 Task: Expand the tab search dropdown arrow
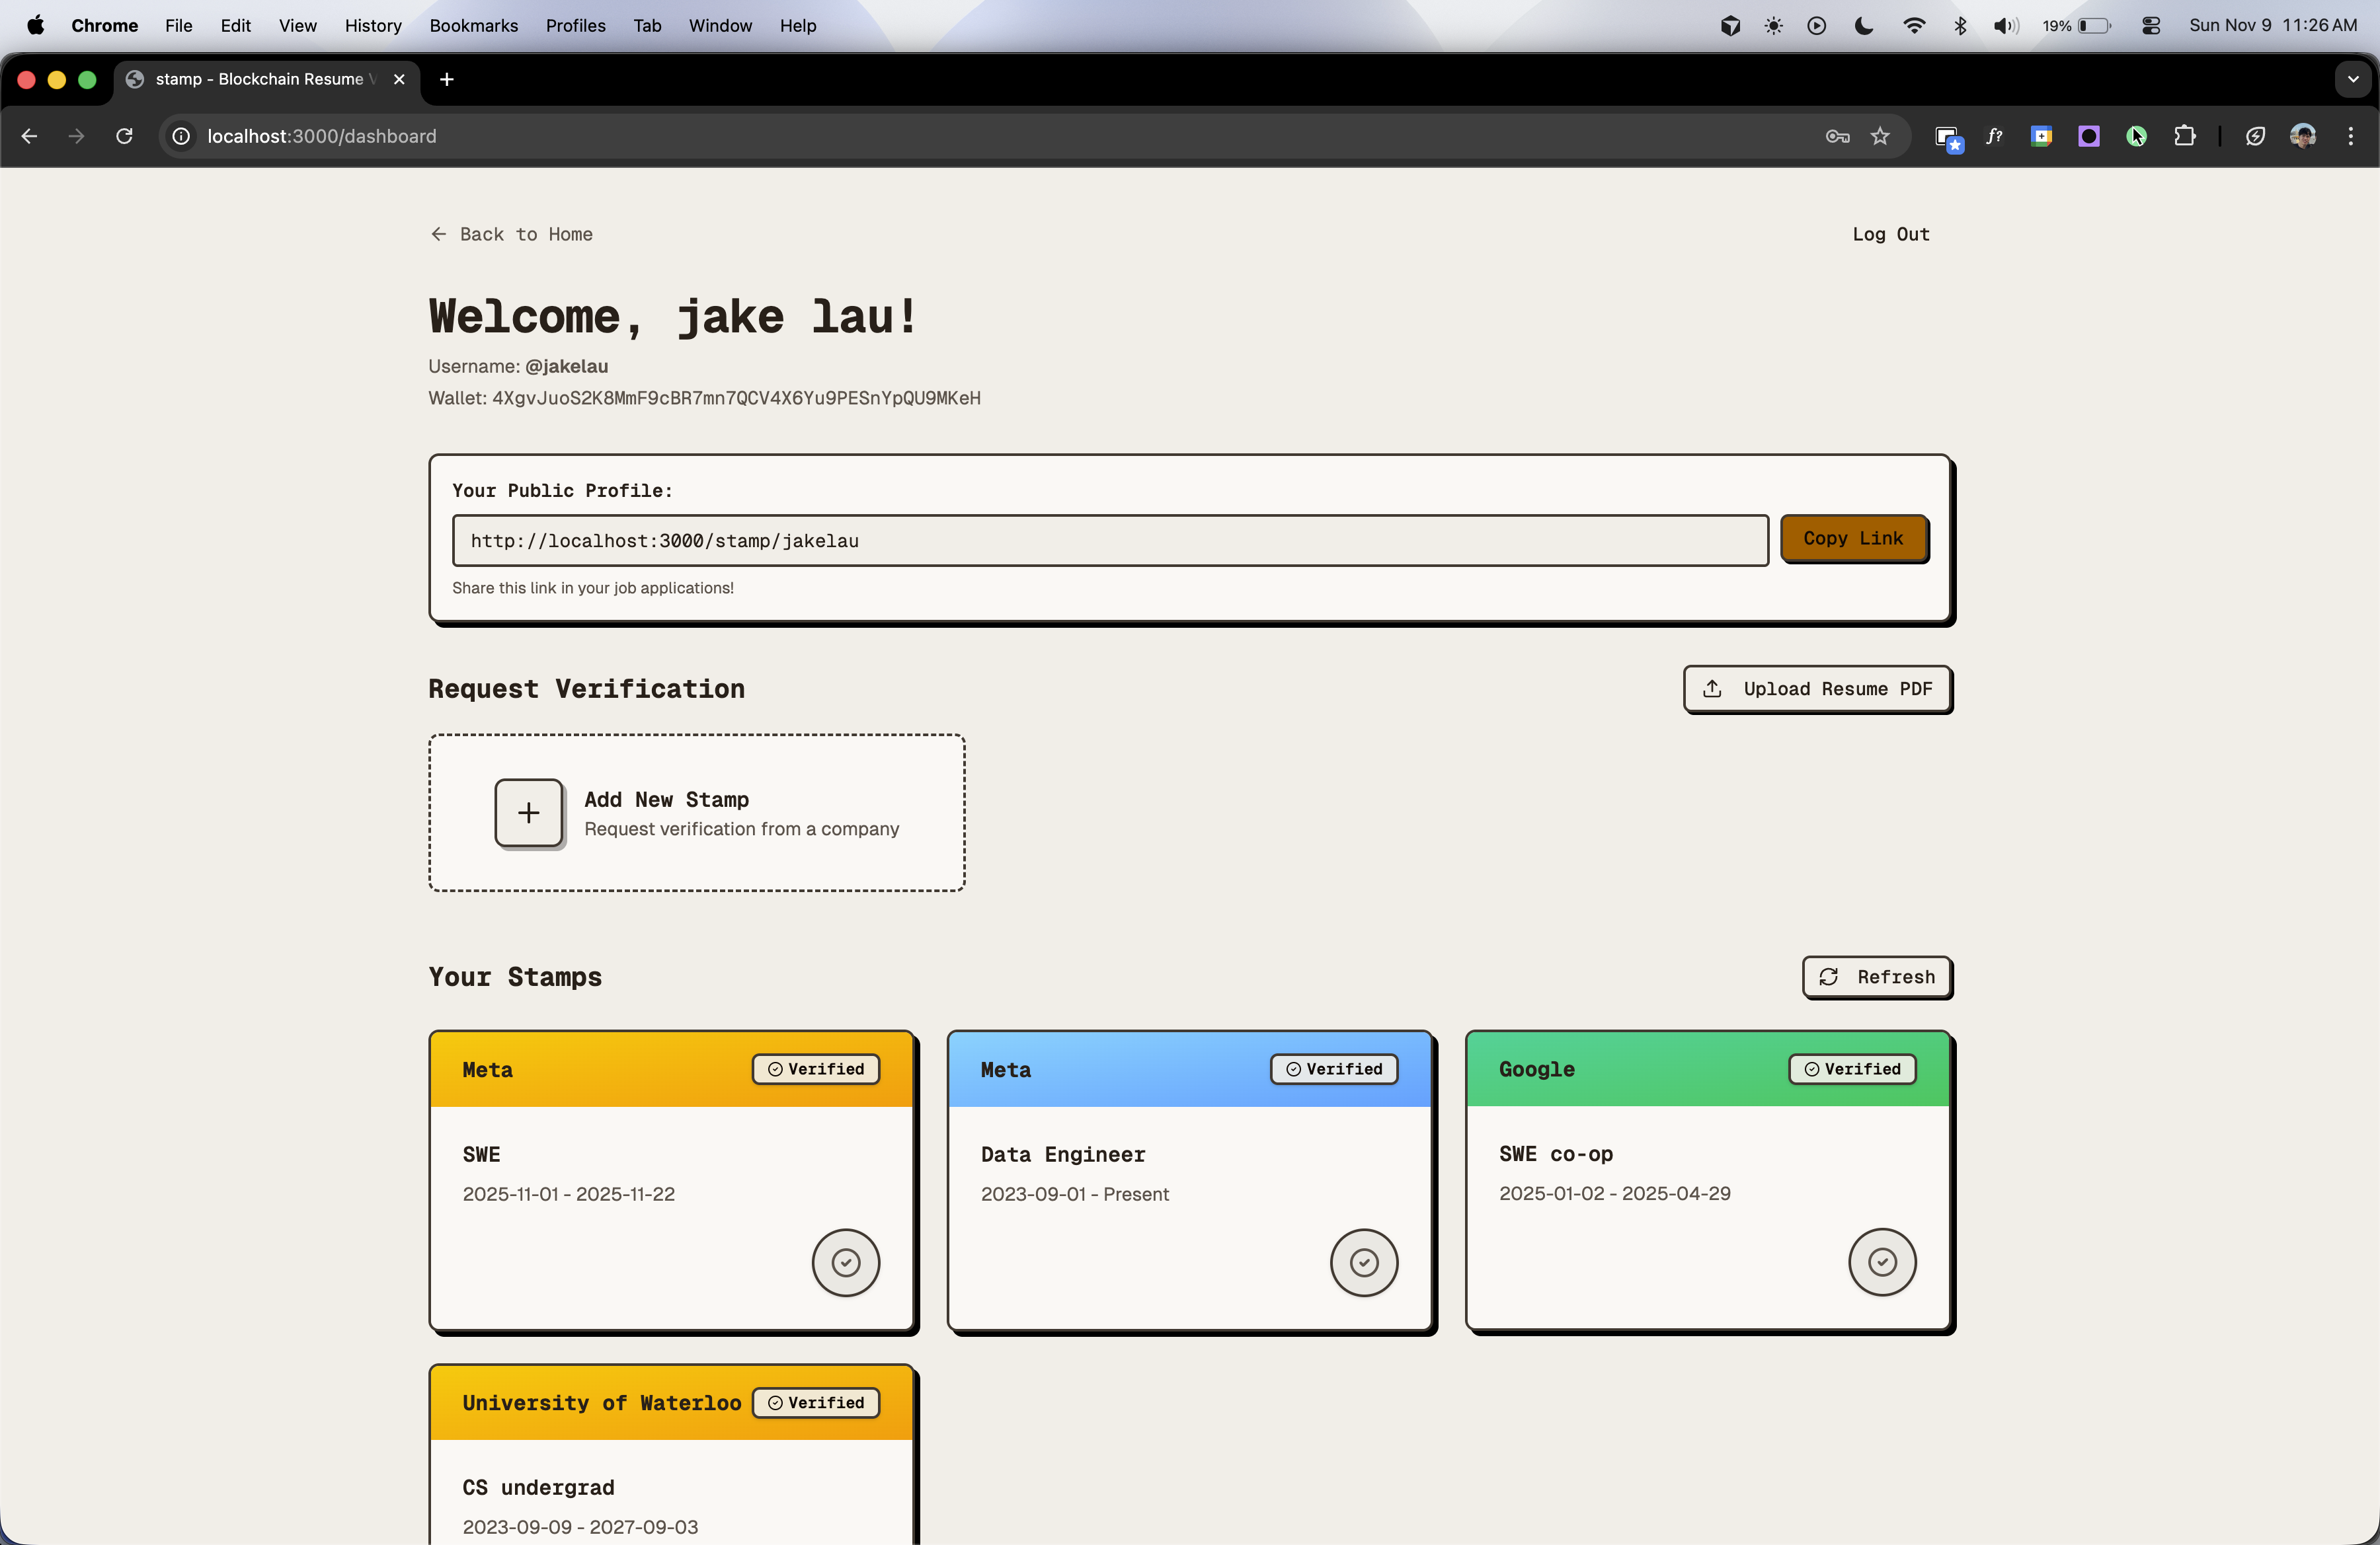(2352, 79)
